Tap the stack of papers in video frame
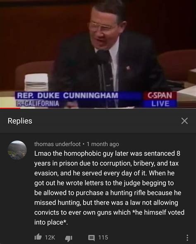 (x=36, y=82)
